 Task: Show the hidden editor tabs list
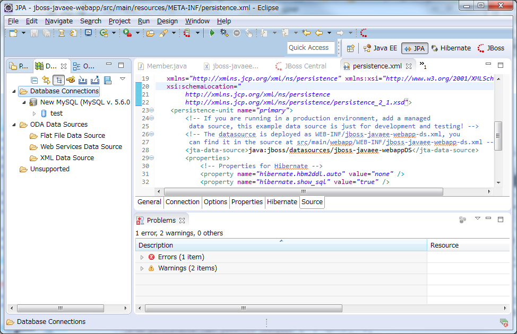point(423,65)
